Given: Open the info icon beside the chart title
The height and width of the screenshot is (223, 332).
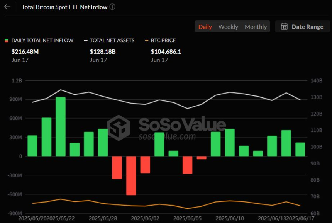Looking at the screenshot, I should point(112,7).
